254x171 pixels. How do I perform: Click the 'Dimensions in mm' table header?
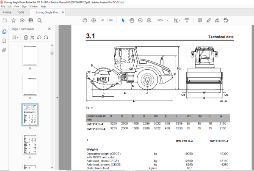[x=96, y=118]
